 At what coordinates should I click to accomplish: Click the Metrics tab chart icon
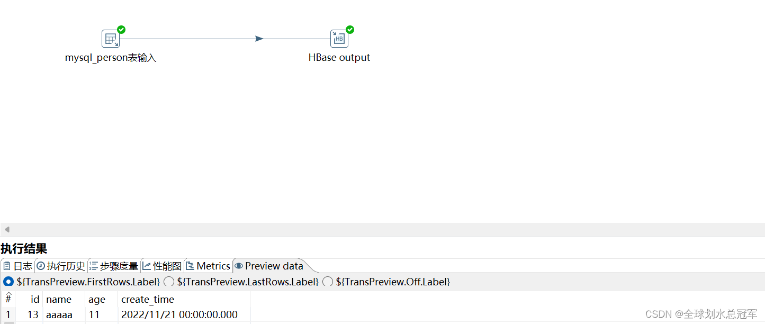tap(190, 265)
